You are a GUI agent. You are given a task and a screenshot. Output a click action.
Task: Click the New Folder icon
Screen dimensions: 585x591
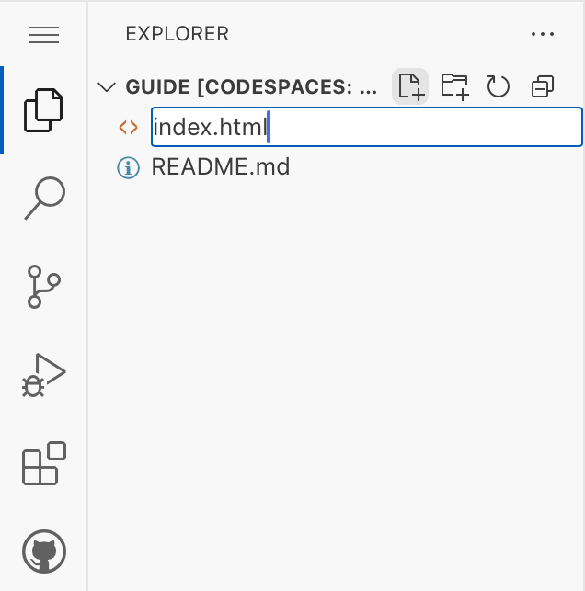(454, 86)
